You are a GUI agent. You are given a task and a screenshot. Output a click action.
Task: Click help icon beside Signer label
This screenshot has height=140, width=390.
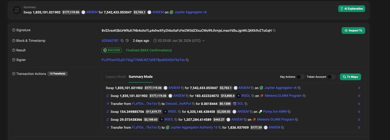click(x=14, y=60)
